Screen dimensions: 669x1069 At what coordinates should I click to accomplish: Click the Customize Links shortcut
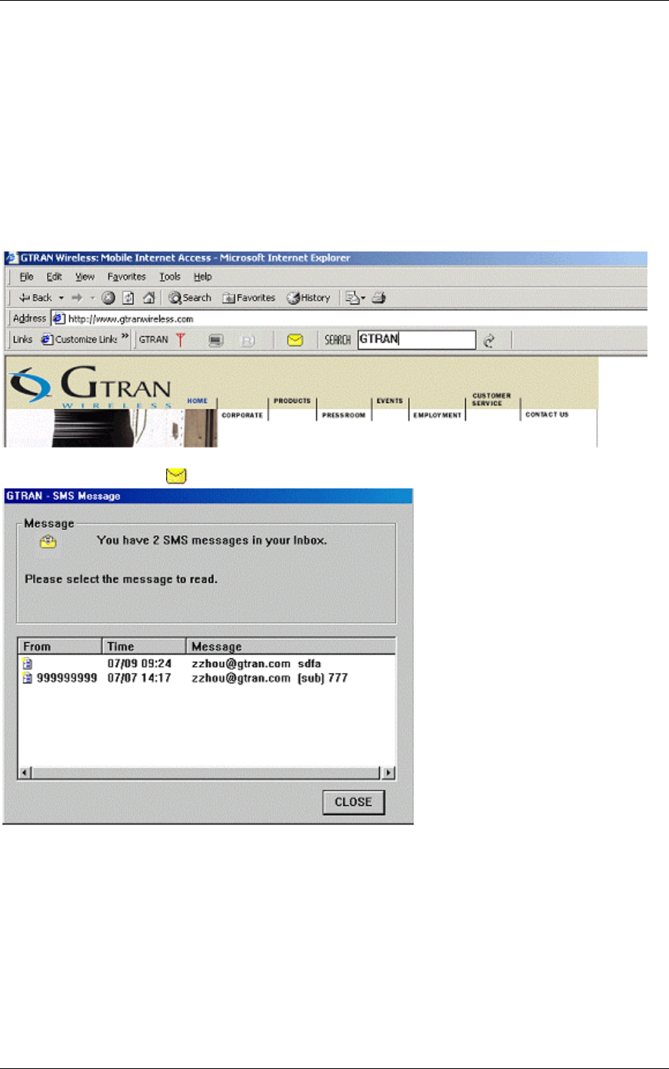[79, 339]
